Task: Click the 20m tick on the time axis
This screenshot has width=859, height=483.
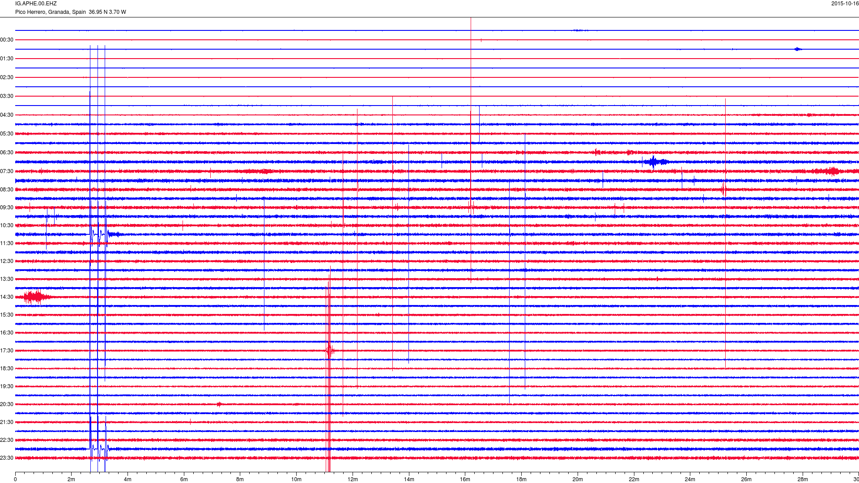Action: tap(578, 479)
